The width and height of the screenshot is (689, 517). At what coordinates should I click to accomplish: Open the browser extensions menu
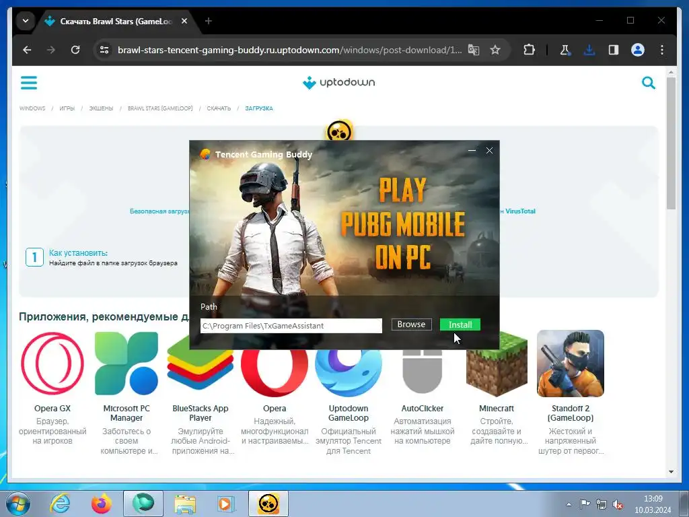pyautogui.click(x=529, y=50)
